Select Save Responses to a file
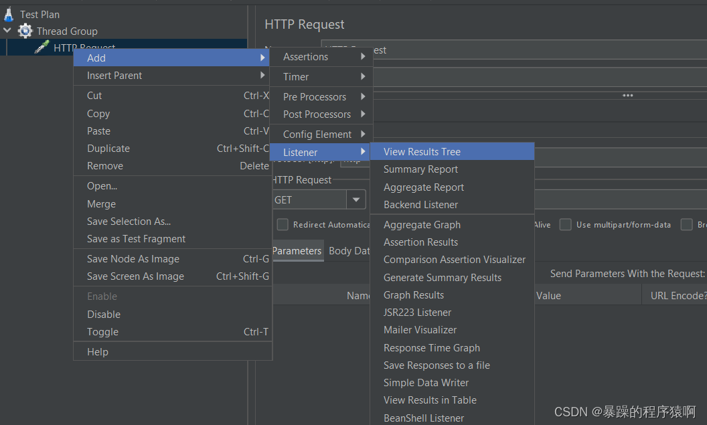The image size is (707, 425). (x=452, y=365)
